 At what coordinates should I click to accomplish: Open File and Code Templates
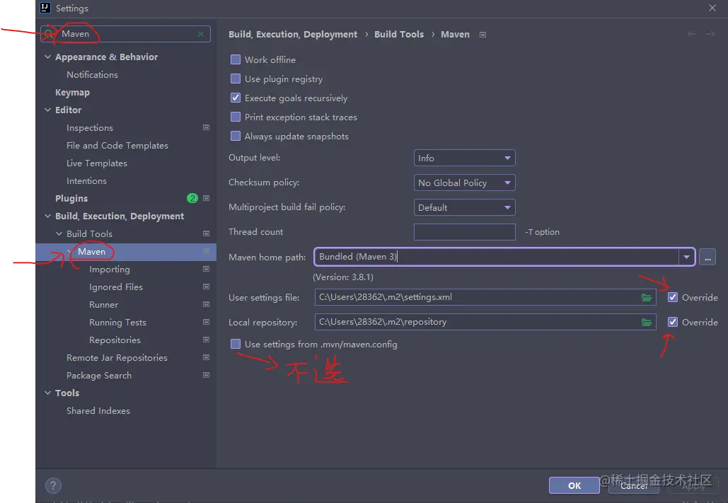(x=117, y=145)
